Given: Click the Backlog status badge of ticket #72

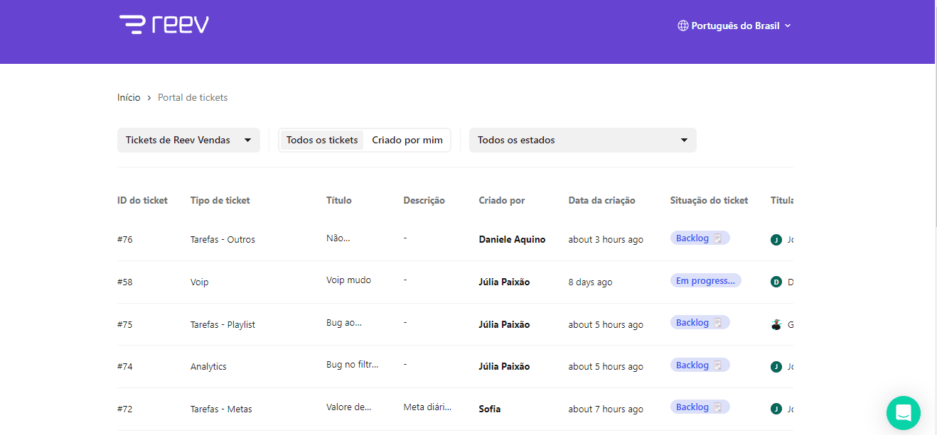Looking at the screenshot, I should [x=700, y=407].
